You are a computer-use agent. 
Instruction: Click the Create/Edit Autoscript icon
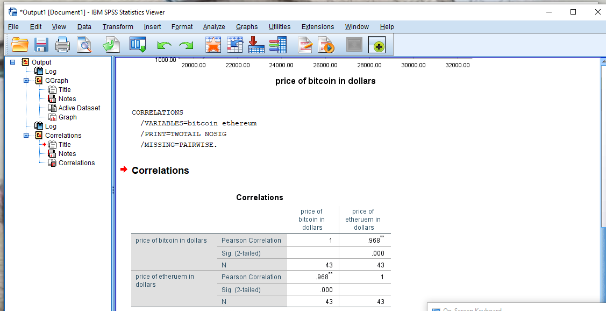[x=305, y=45]
